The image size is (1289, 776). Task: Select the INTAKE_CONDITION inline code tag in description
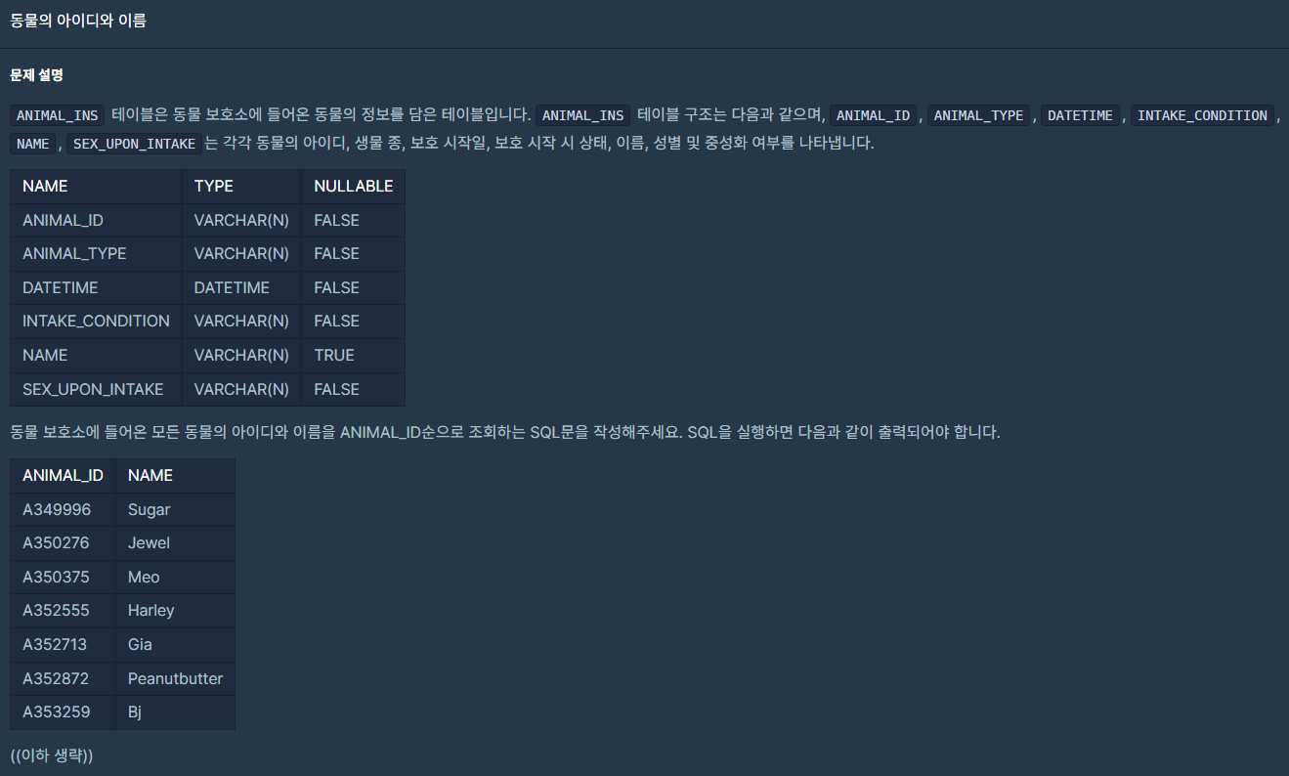[x=1202, y=115]
